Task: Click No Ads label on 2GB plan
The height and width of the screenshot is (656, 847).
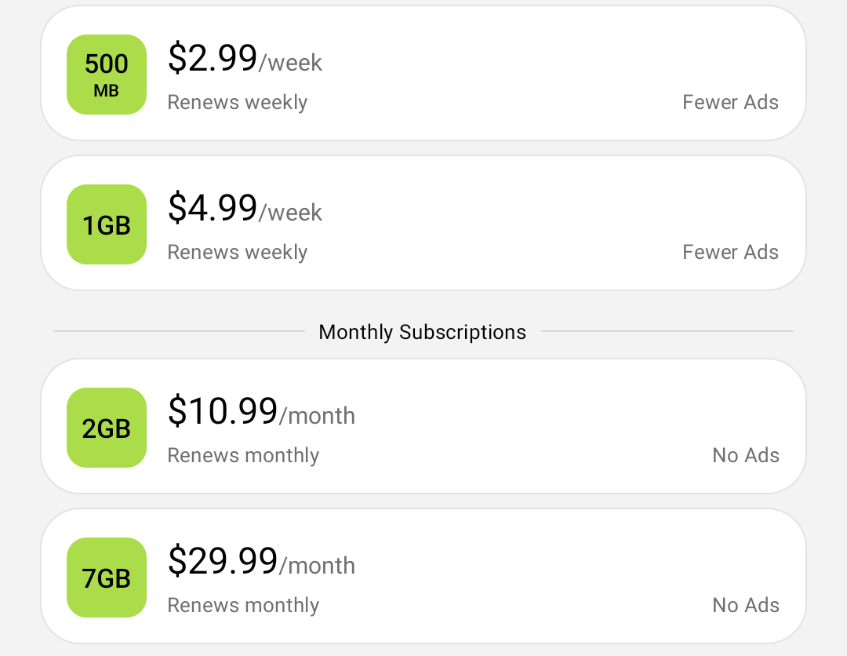Action: point(746,456)
